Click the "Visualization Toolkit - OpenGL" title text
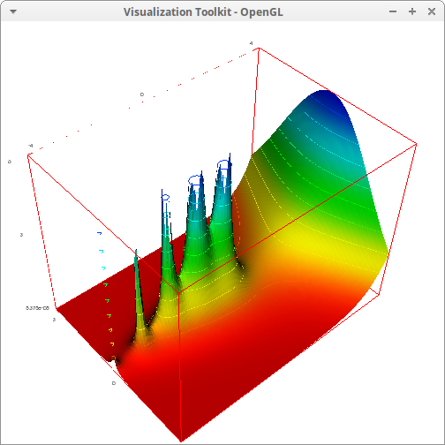Screen dimensions: 445x445 [203, 12]
